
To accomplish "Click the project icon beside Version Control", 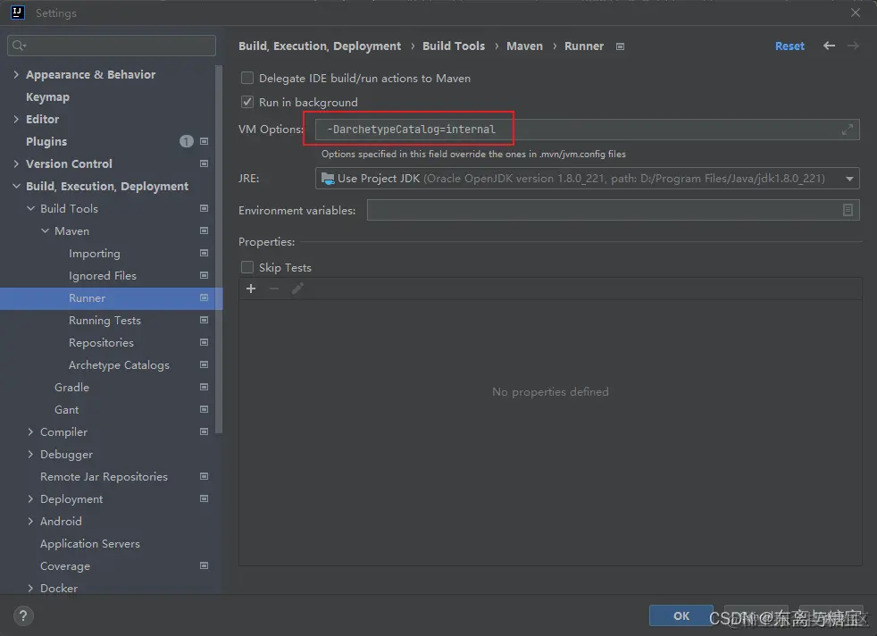I will pos(205,163).
